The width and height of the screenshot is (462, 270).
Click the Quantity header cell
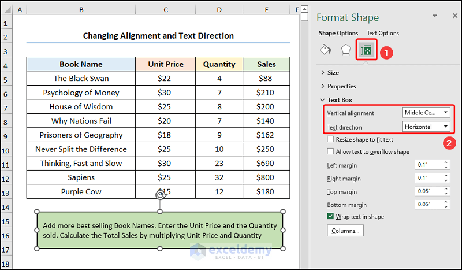tap(219, 64)
